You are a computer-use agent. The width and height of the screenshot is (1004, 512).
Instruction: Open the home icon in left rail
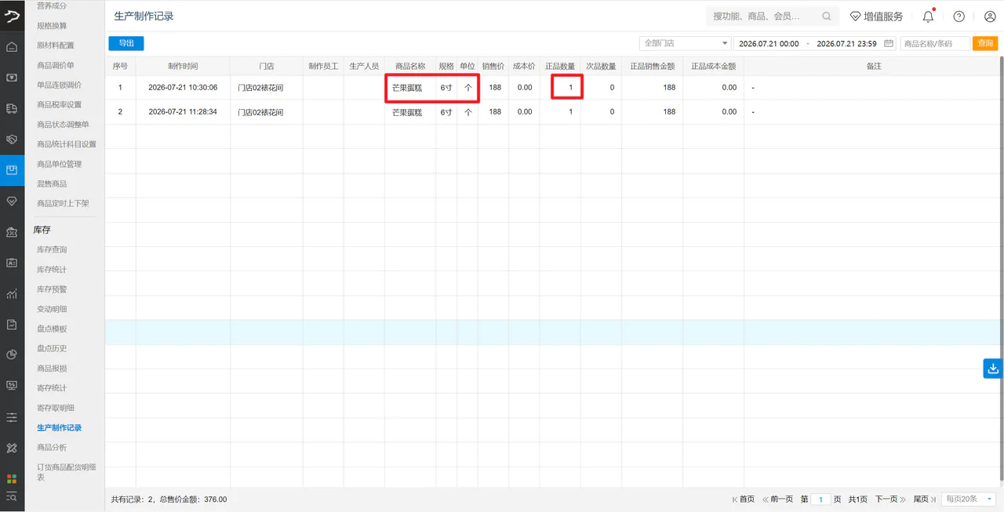[x=12, y=46]
